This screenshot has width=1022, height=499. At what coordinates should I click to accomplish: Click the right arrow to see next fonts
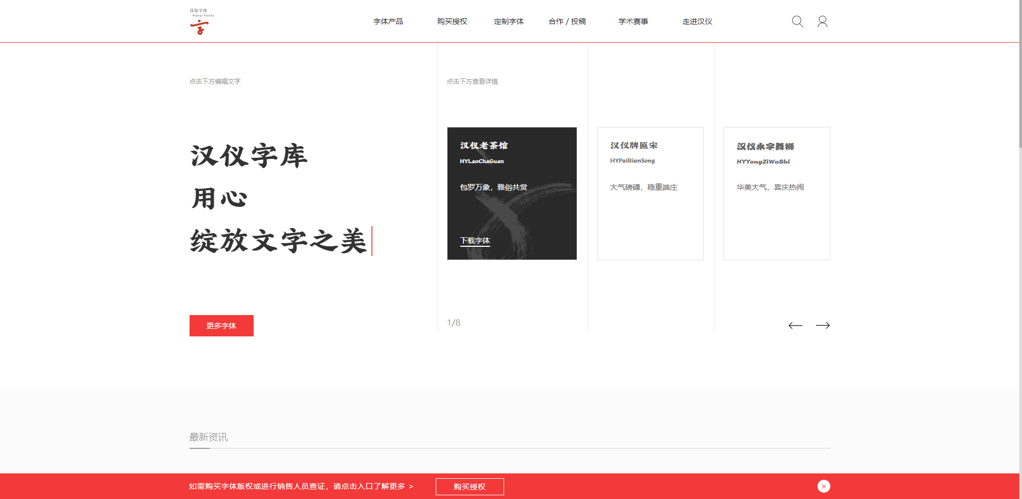(x=823, y=325)
